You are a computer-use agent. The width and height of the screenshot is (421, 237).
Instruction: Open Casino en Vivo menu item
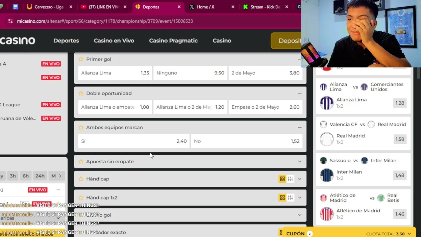[114, 41]
